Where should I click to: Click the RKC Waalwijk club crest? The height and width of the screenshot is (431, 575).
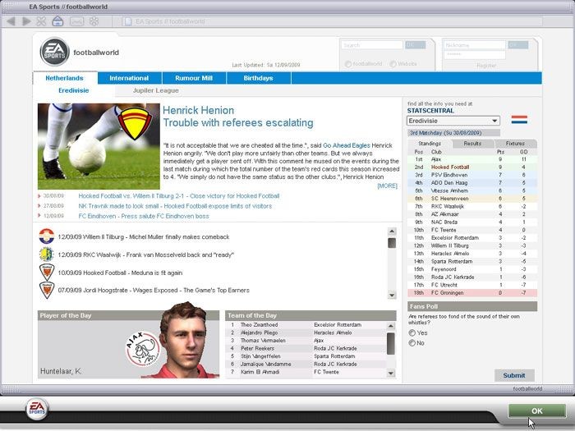[x=47, y=254]
